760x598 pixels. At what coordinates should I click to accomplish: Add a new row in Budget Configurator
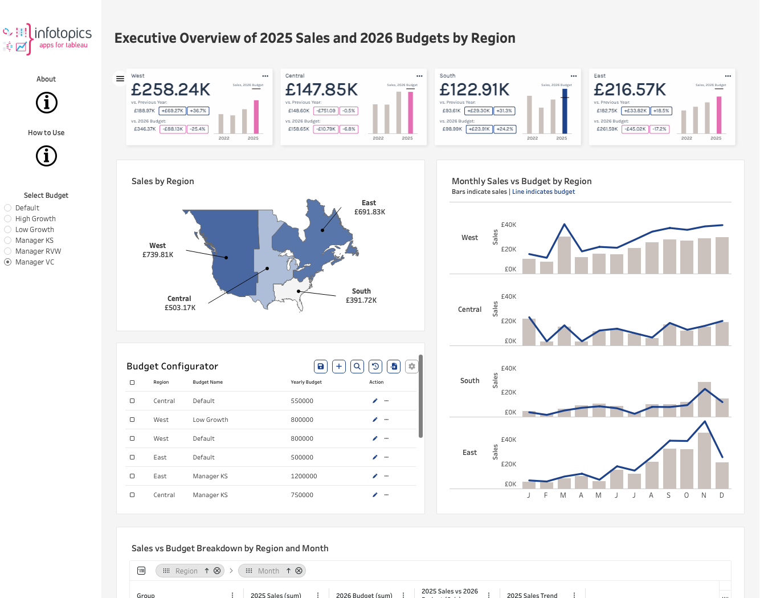click(x=339, y=367)
